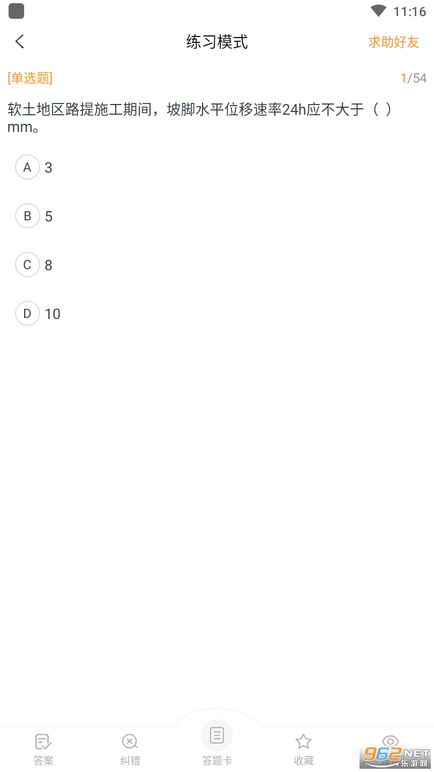Tap the 1/54 question counter

click(x=413, y=78)
